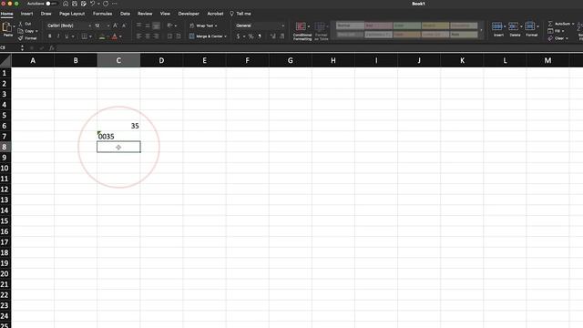Click the AutoSum button
This screenshot has height=328, width=583.
[x=561, y=24]
